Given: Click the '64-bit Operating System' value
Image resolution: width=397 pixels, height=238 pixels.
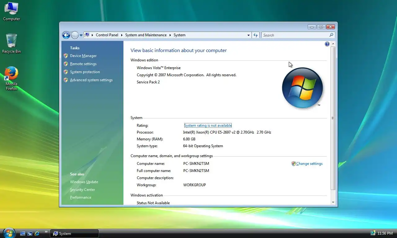Looking at the screenshot, I should [x=203, y=146].
